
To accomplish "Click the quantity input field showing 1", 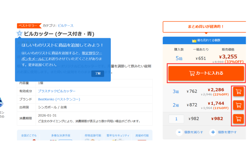I will [x=176, y=119].
